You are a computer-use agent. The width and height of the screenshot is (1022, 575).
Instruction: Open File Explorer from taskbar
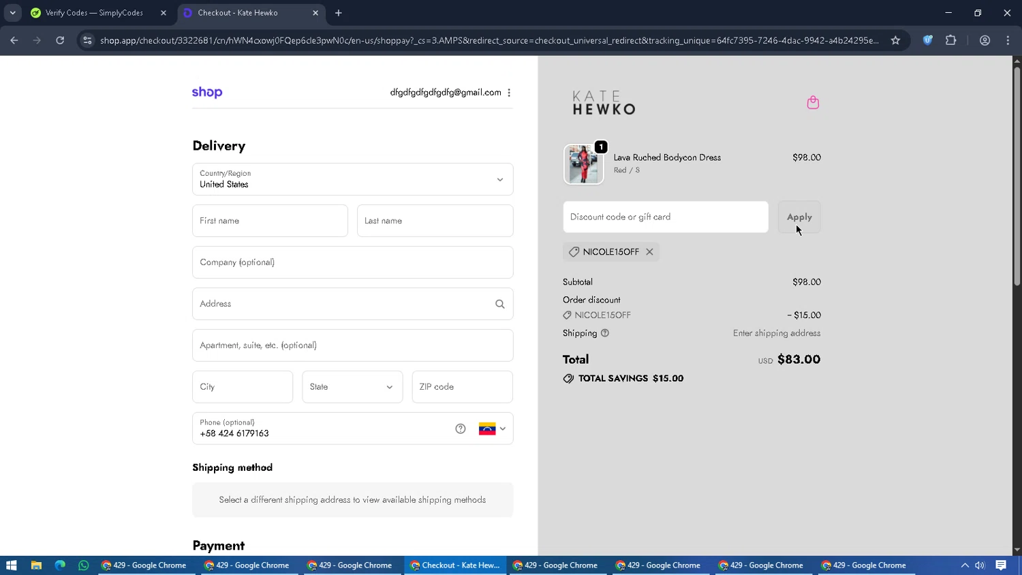pos(36,565)
